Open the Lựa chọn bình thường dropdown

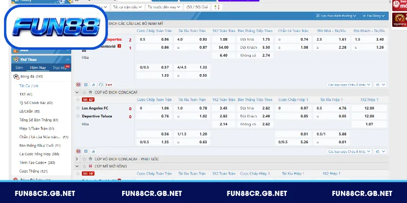click(336, 16)
